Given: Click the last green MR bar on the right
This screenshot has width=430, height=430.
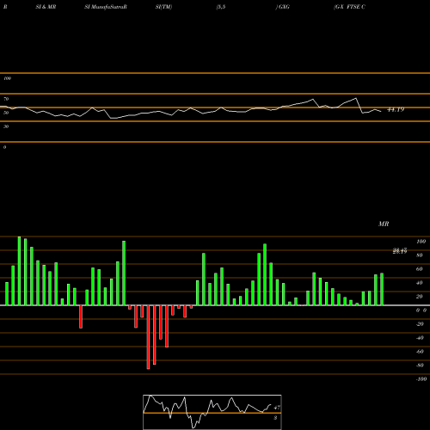Looking at the screenshot, I should pyautogui.click(x=382, y=289).
